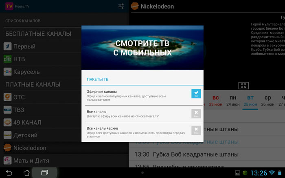The image size is (285, 178).
Task: Select the Карусель channel icon
Action: click(x=7, y=72)
